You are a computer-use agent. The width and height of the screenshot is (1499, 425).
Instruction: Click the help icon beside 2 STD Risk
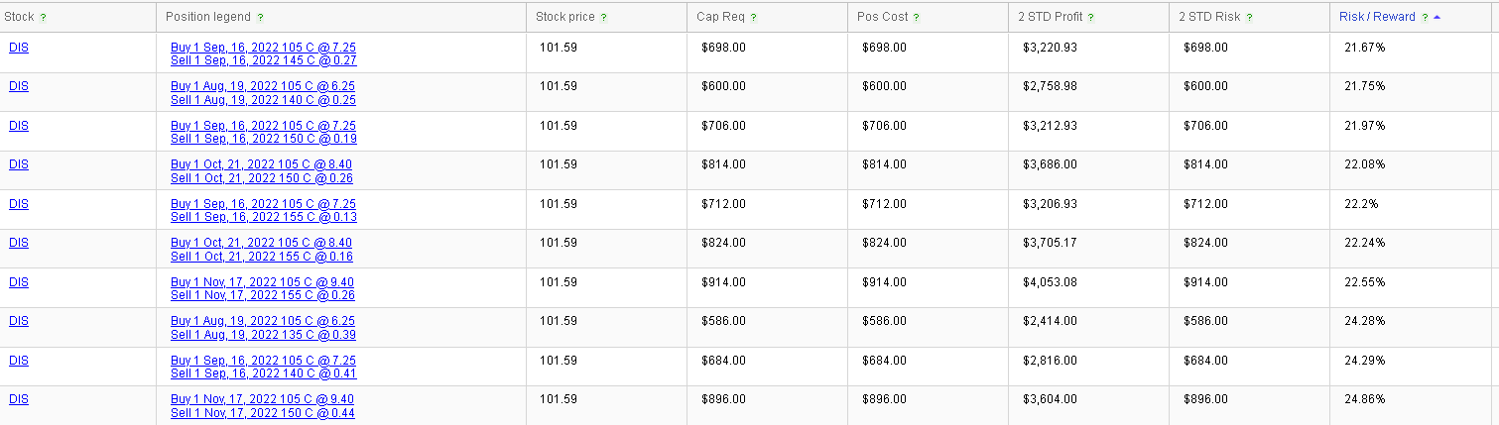pos(1249,18)
